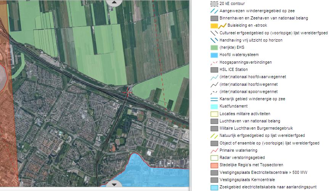Select '20 kE contour' legend text
The image size is (329, 191).
232,3
